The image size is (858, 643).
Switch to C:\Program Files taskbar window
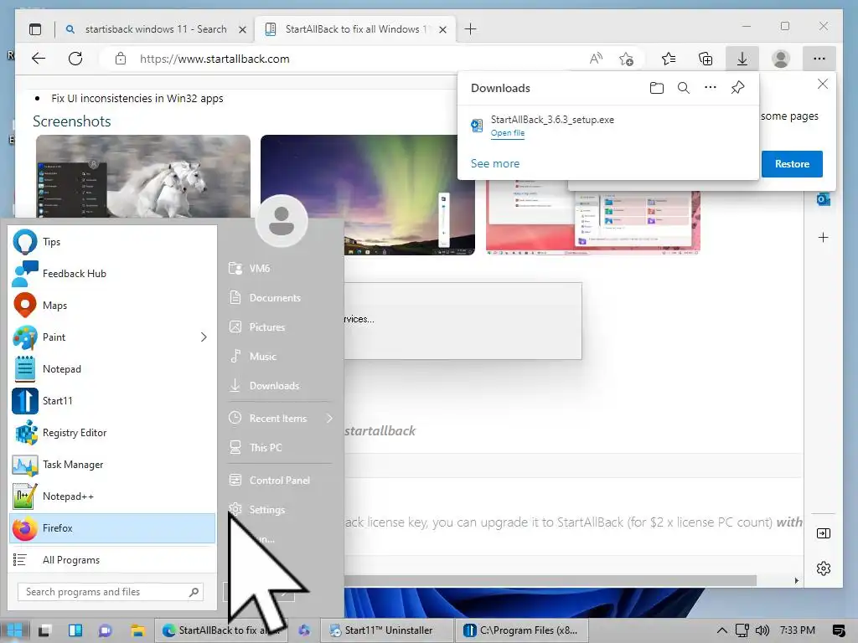pyautogui.click(x=522, y=630)
